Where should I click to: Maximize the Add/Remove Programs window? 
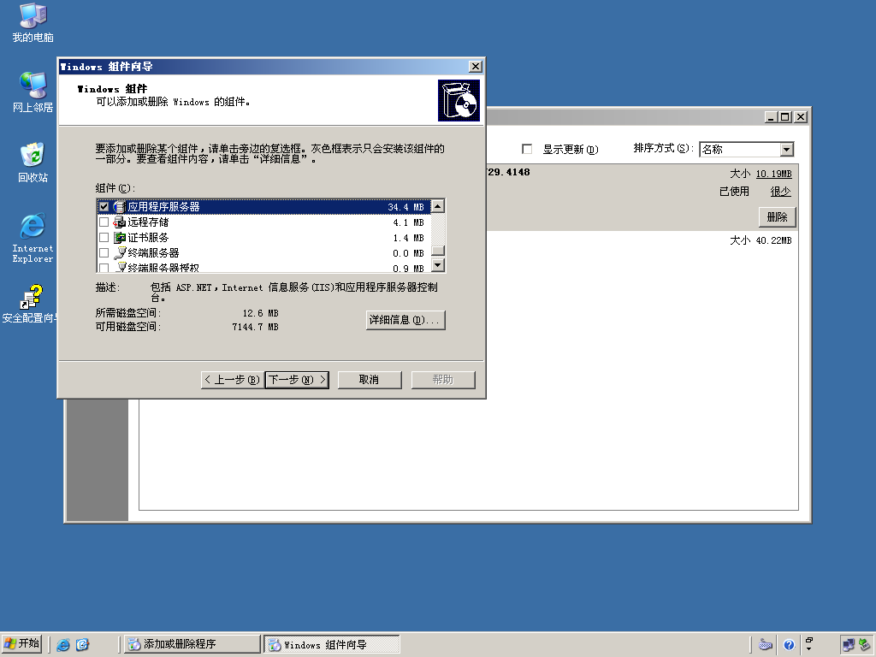point(785,116)
